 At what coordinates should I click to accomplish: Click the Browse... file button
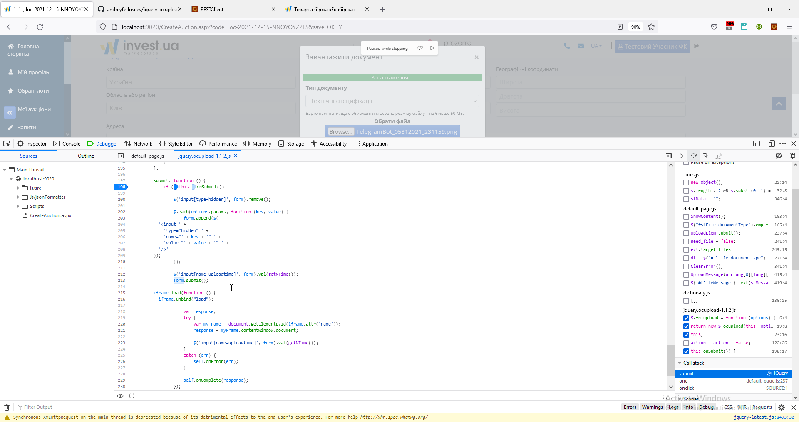(x=340, y=132)
